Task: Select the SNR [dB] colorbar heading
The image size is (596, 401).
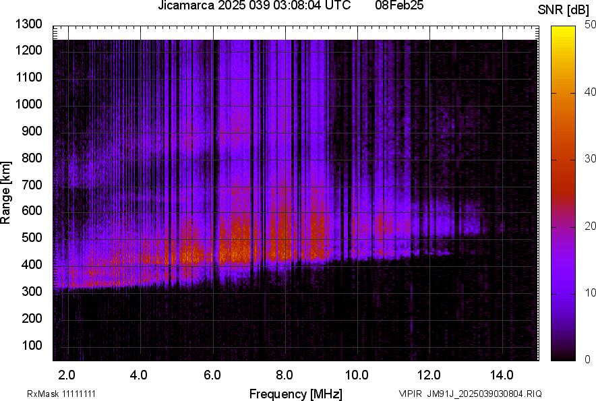Action: (564, 10)
